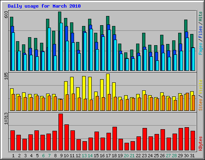Click day label 5 on the x-axis
205x160 pixels.
pos(37,156)
